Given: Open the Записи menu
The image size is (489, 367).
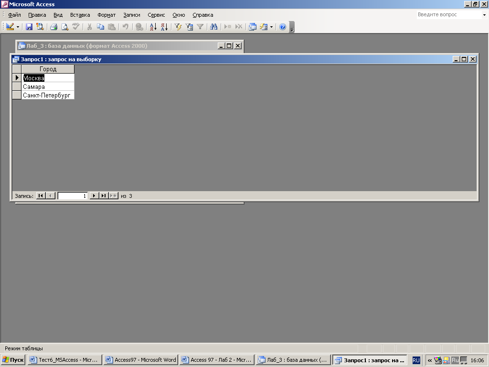Looking at the screenshot, I should click(132, 15).
